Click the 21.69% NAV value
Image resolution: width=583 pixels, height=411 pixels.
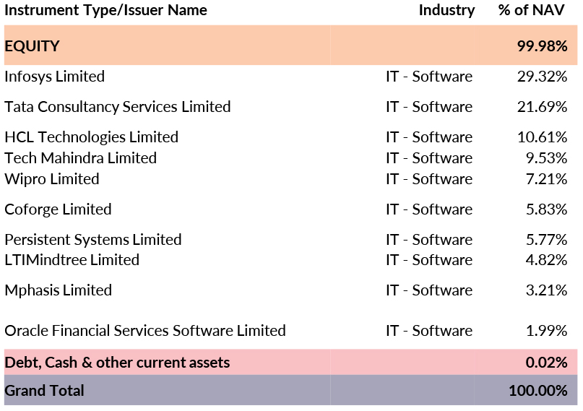point(542,107)
